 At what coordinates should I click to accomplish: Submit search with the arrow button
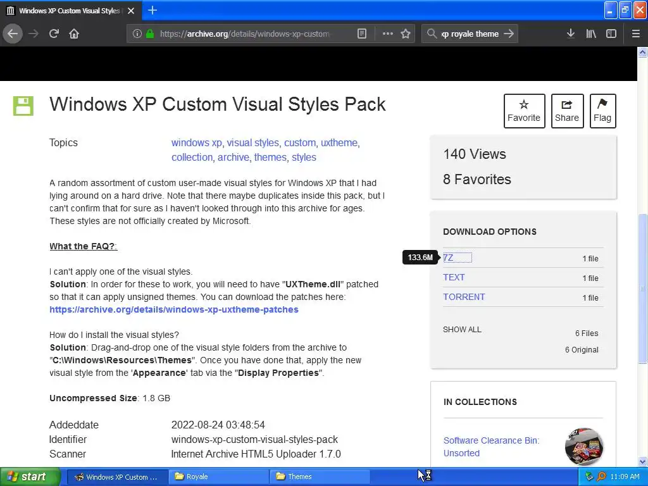509,34
